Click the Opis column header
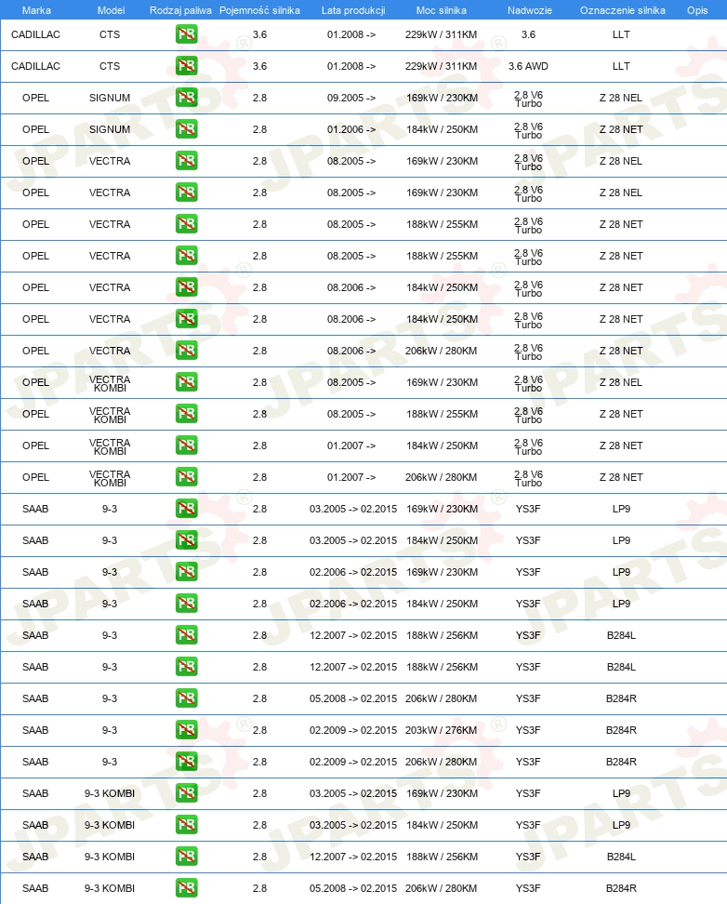 coord(697,10)
